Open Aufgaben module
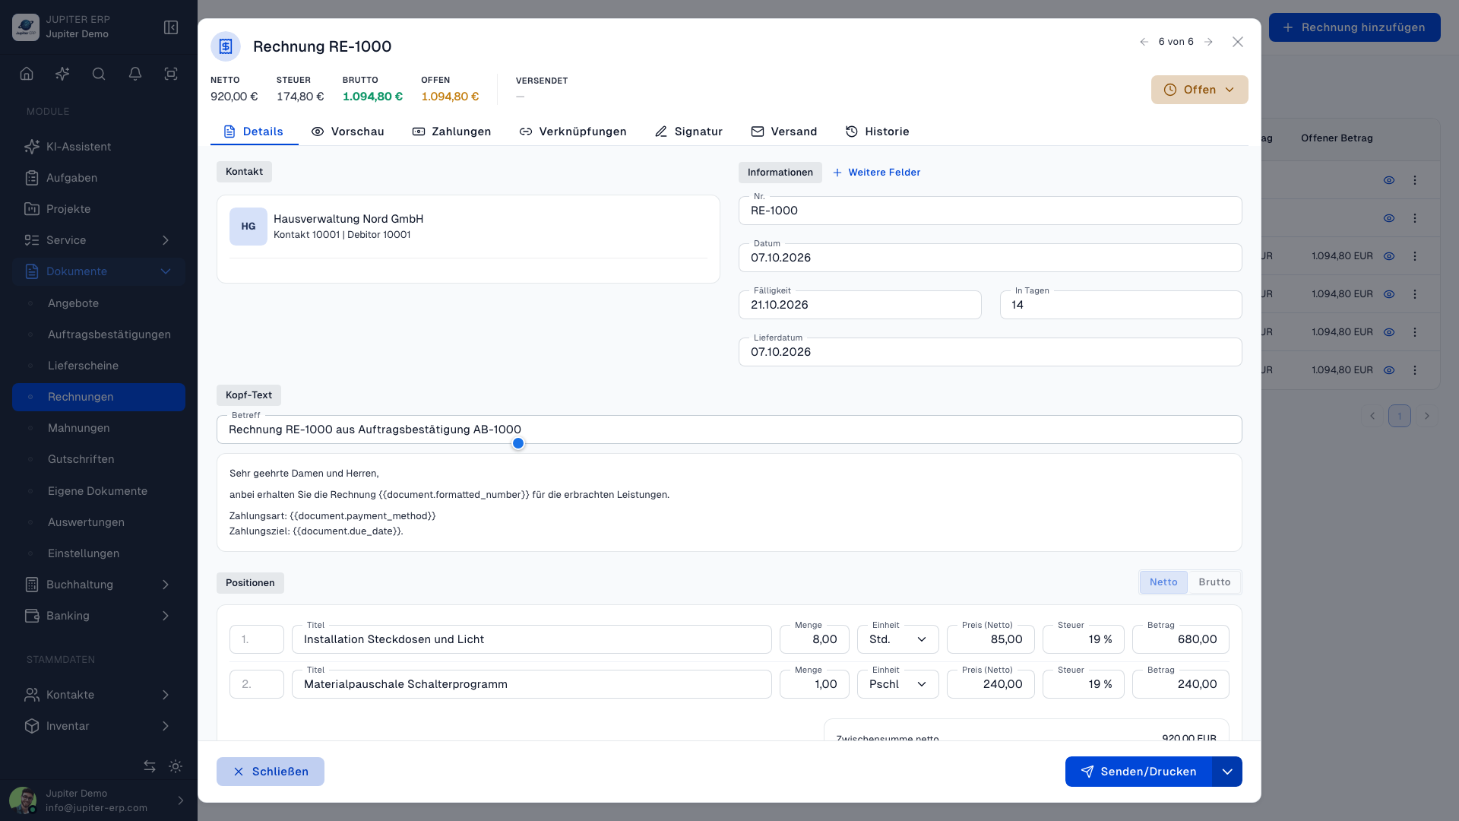This screenshot has height=821, width=1459. click(x=99, y=178)
